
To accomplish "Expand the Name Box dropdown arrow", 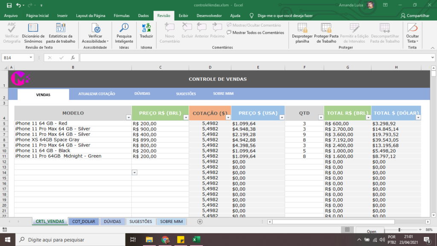I will tap(31, 58).
